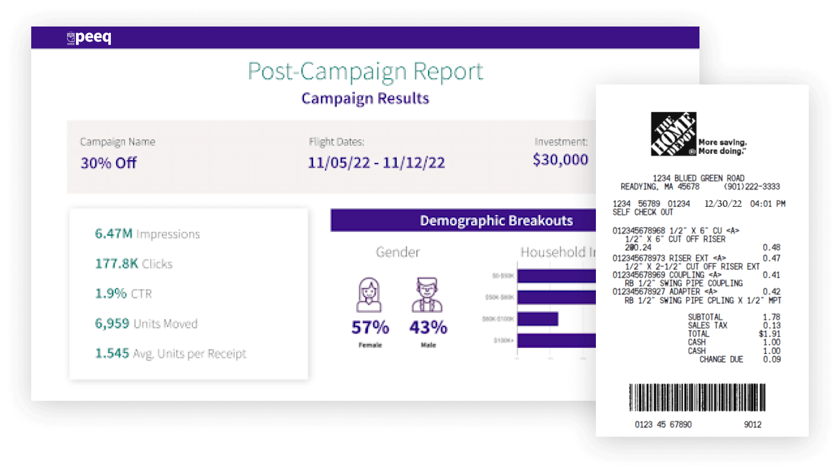Click the Post-Campaign Report title
Viewport: 840px width, 473px height.
click(365, 72)
